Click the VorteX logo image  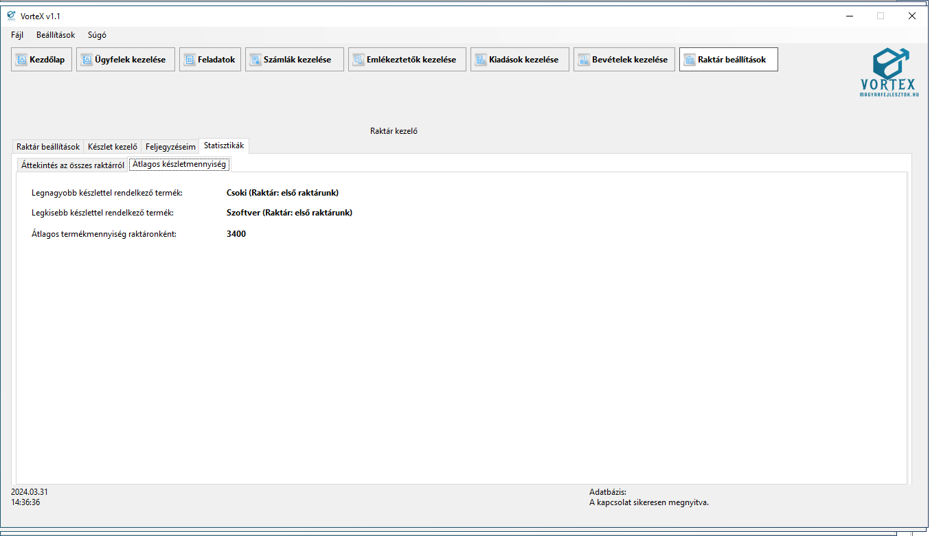(x=888, y=72)
